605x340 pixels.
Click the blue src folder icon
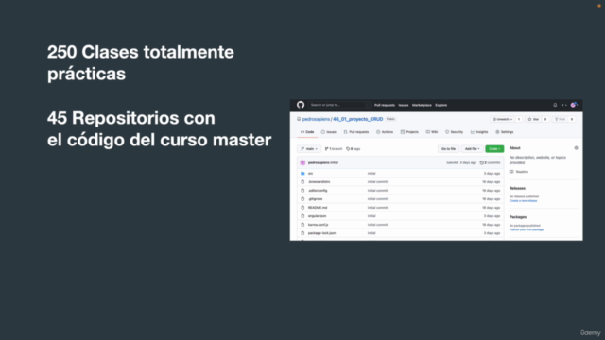click(302, 174)
